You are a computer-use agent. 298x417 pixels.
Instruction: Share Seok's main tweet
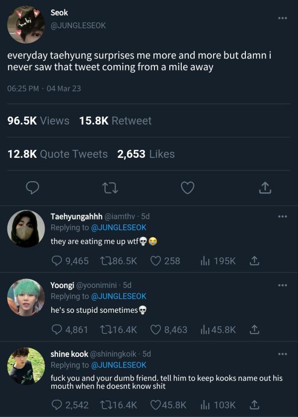pyautogui.click(x=265, y=188)
